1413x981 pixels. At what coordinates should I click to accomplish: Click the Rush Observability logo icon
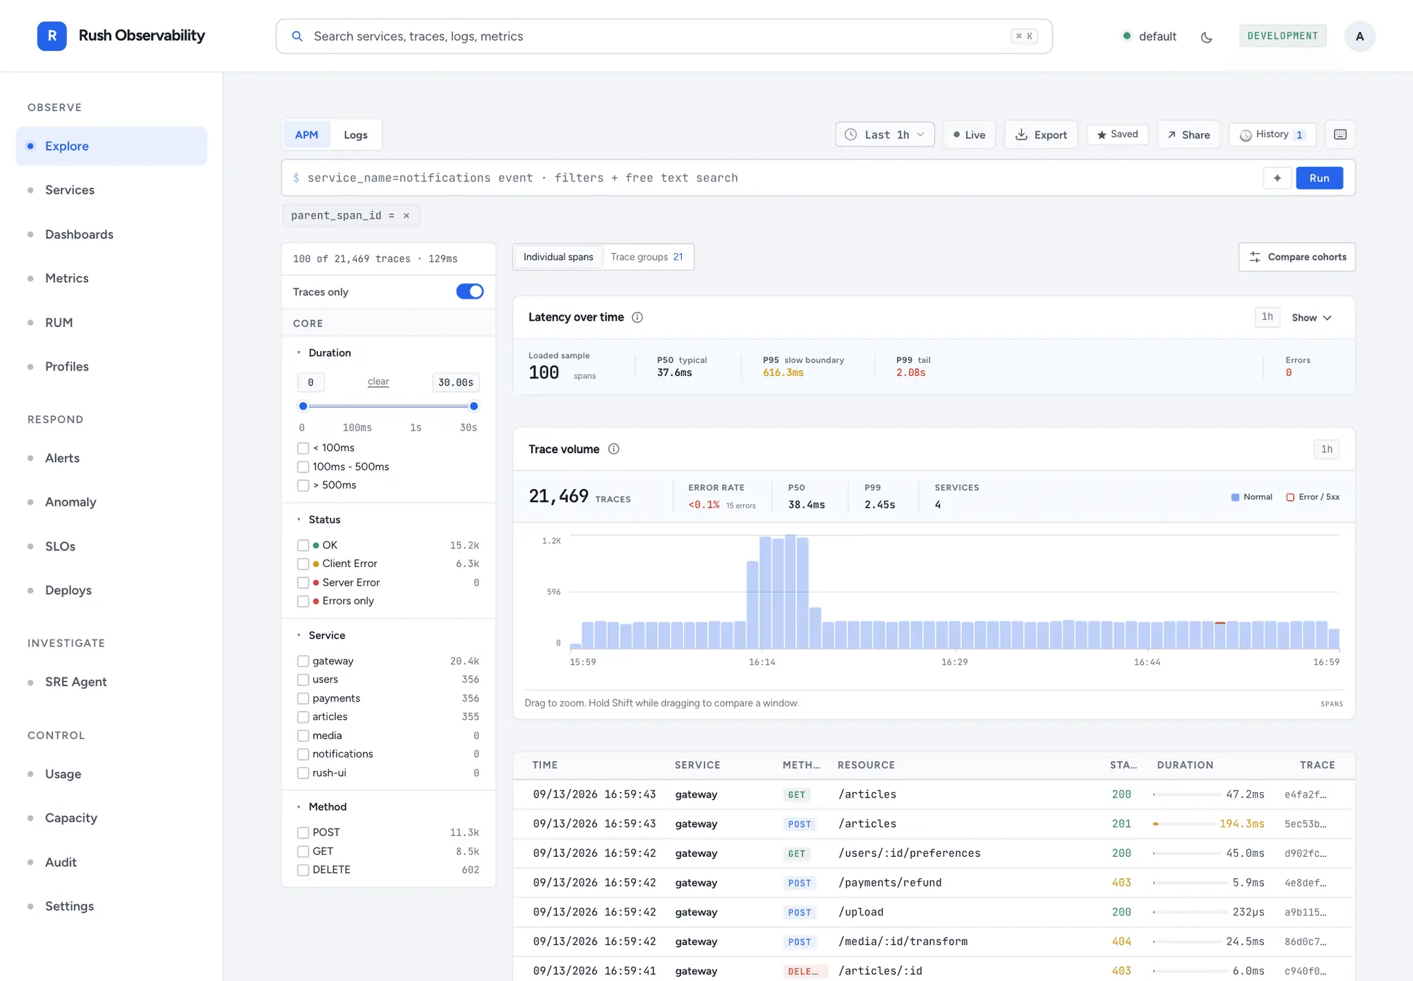pos(52,36)
